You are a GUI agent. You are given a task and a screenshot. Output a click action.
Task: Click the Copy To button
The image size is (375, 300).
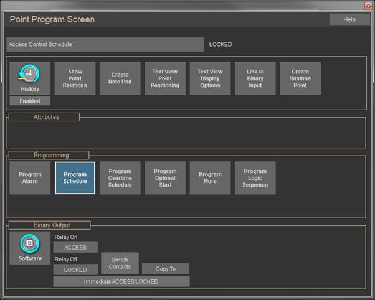tap(165, 269)
